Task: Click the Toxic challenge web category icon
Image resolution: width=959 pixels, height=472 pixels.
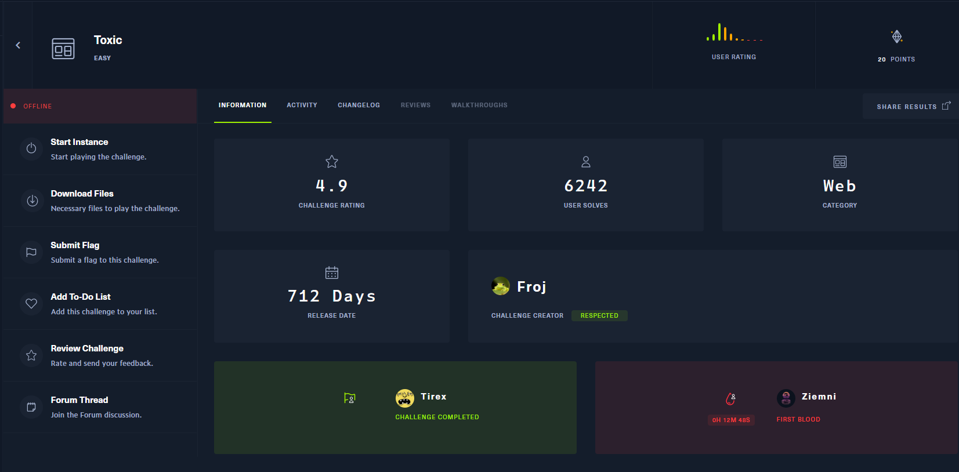Action: click(63, 49)
